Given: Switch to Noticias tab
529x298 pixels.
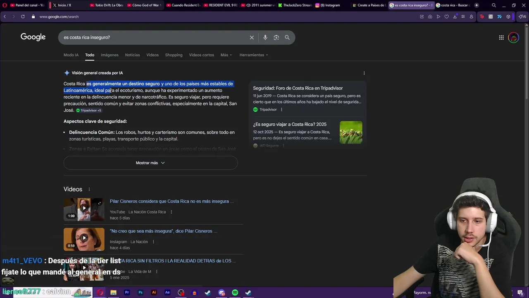Looking at the screenshot, I should click(132, 55).
